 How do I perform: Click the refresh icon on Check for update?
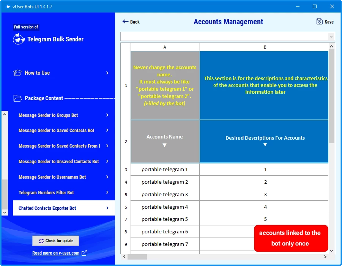coord(41,241)
